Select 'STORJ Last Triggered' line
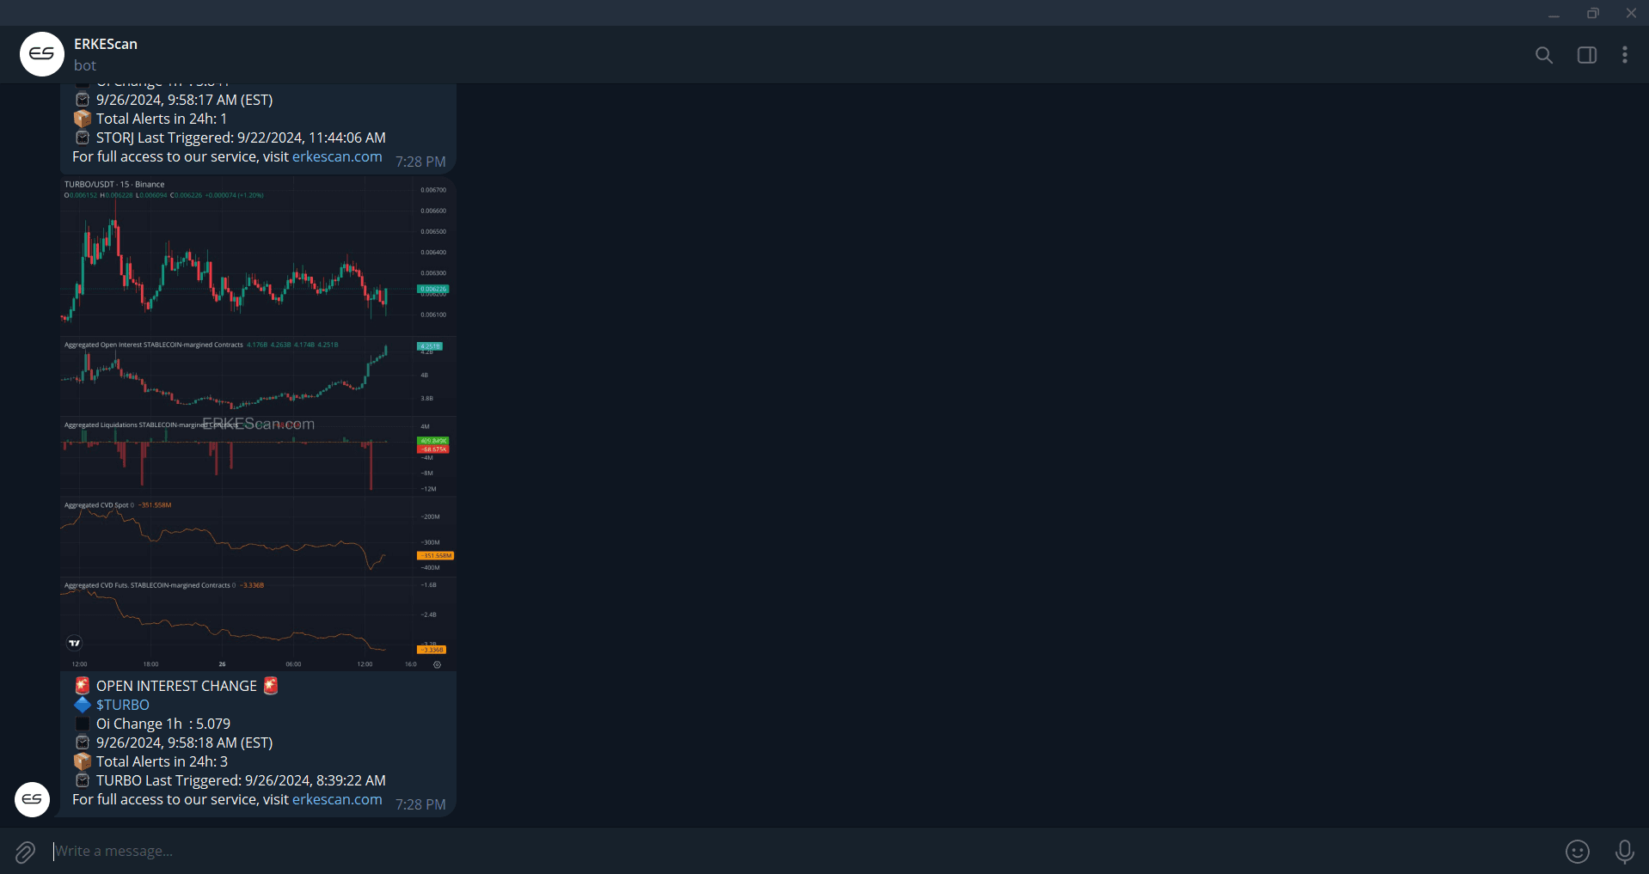The height and width of the screenshot is (874, 1649). click(x=241, y=138)
